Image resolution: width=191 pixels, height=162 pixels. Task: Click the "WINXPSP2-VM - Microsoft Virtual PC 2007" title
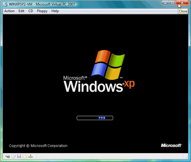point(42,4)
